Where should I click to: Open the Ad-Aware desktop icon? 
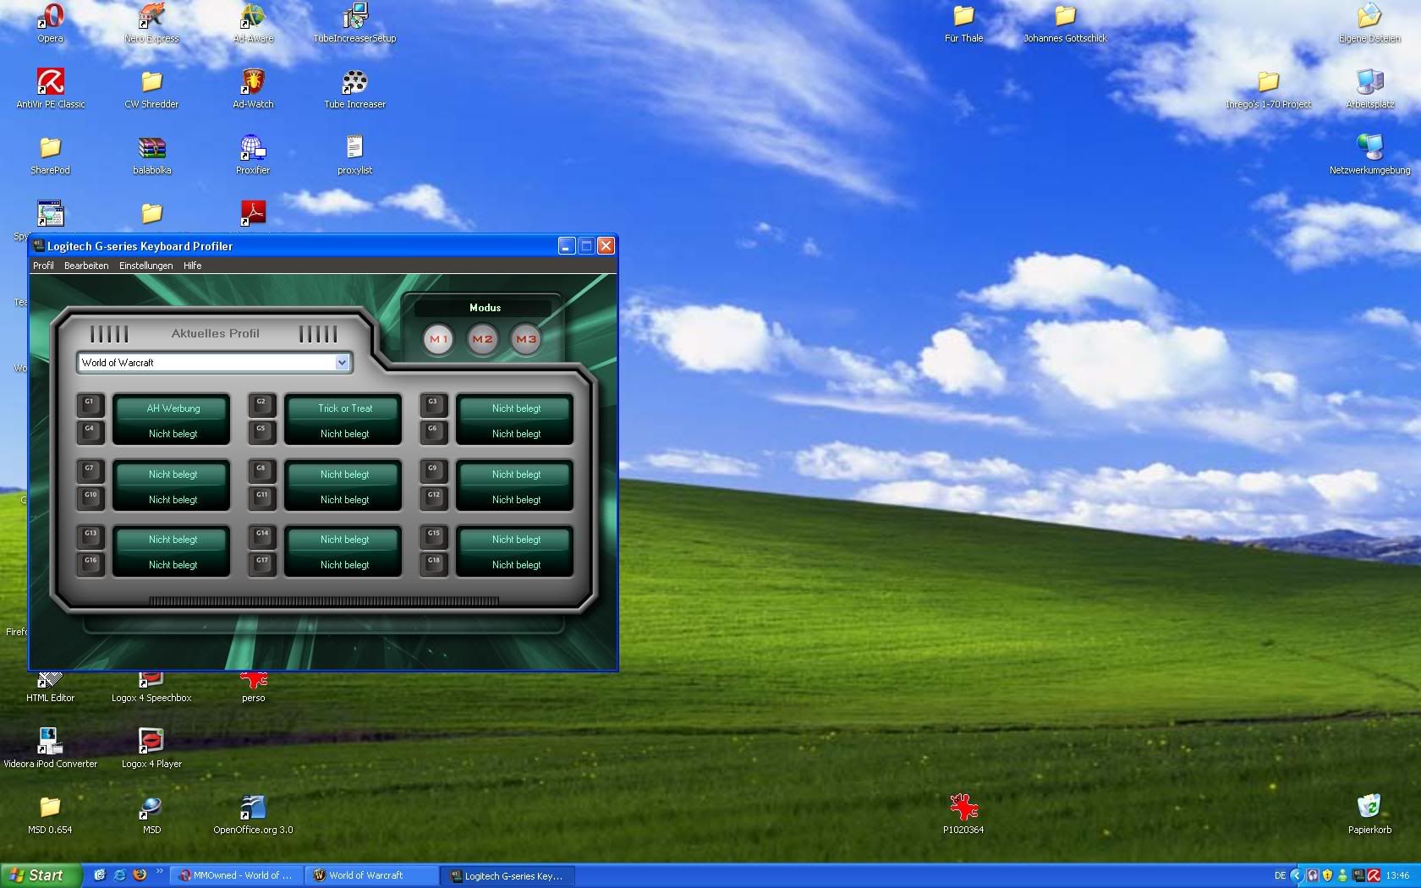pyautogui.click(x=253, y=23)
